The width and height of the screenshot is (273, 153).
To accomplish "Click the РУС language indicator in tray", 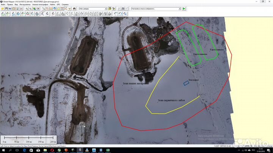I will 254,150.
